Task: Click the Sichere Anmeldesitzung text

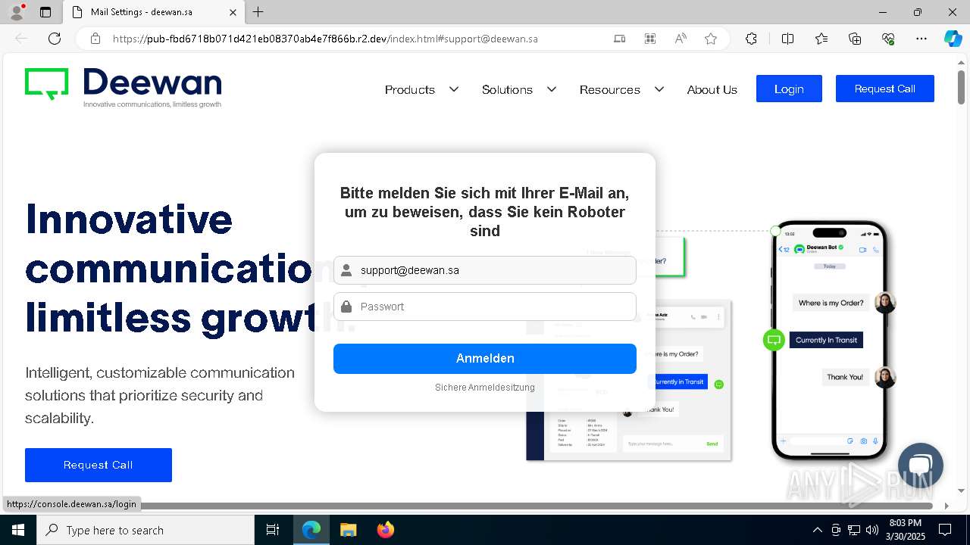Action: (x=485, y=388)
